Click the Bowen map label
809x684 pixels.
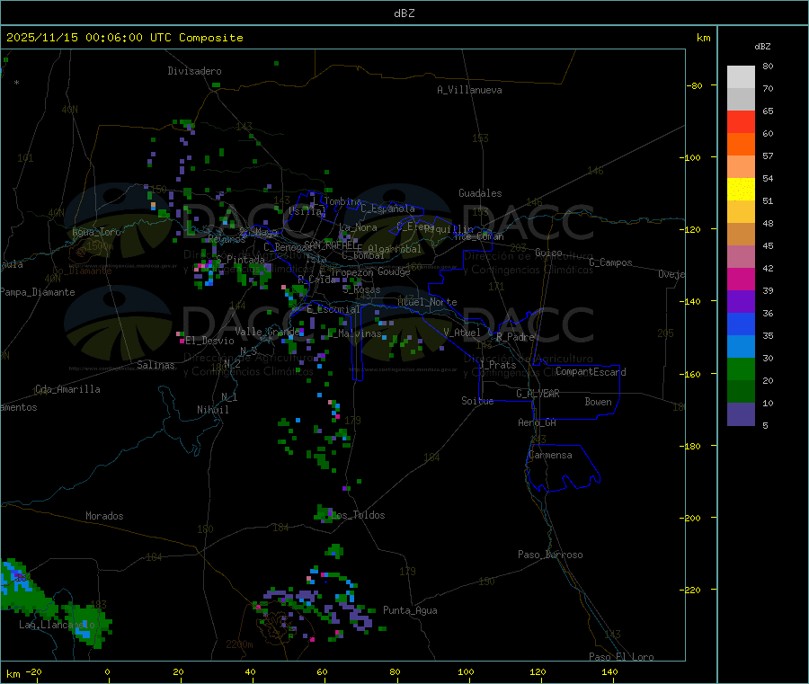click(x=599, y=402)
